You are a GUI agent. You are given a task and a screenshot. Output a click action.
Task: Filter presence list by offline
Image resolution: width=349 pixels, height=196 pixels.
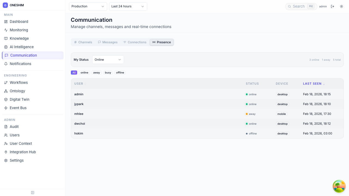(120, 73)
